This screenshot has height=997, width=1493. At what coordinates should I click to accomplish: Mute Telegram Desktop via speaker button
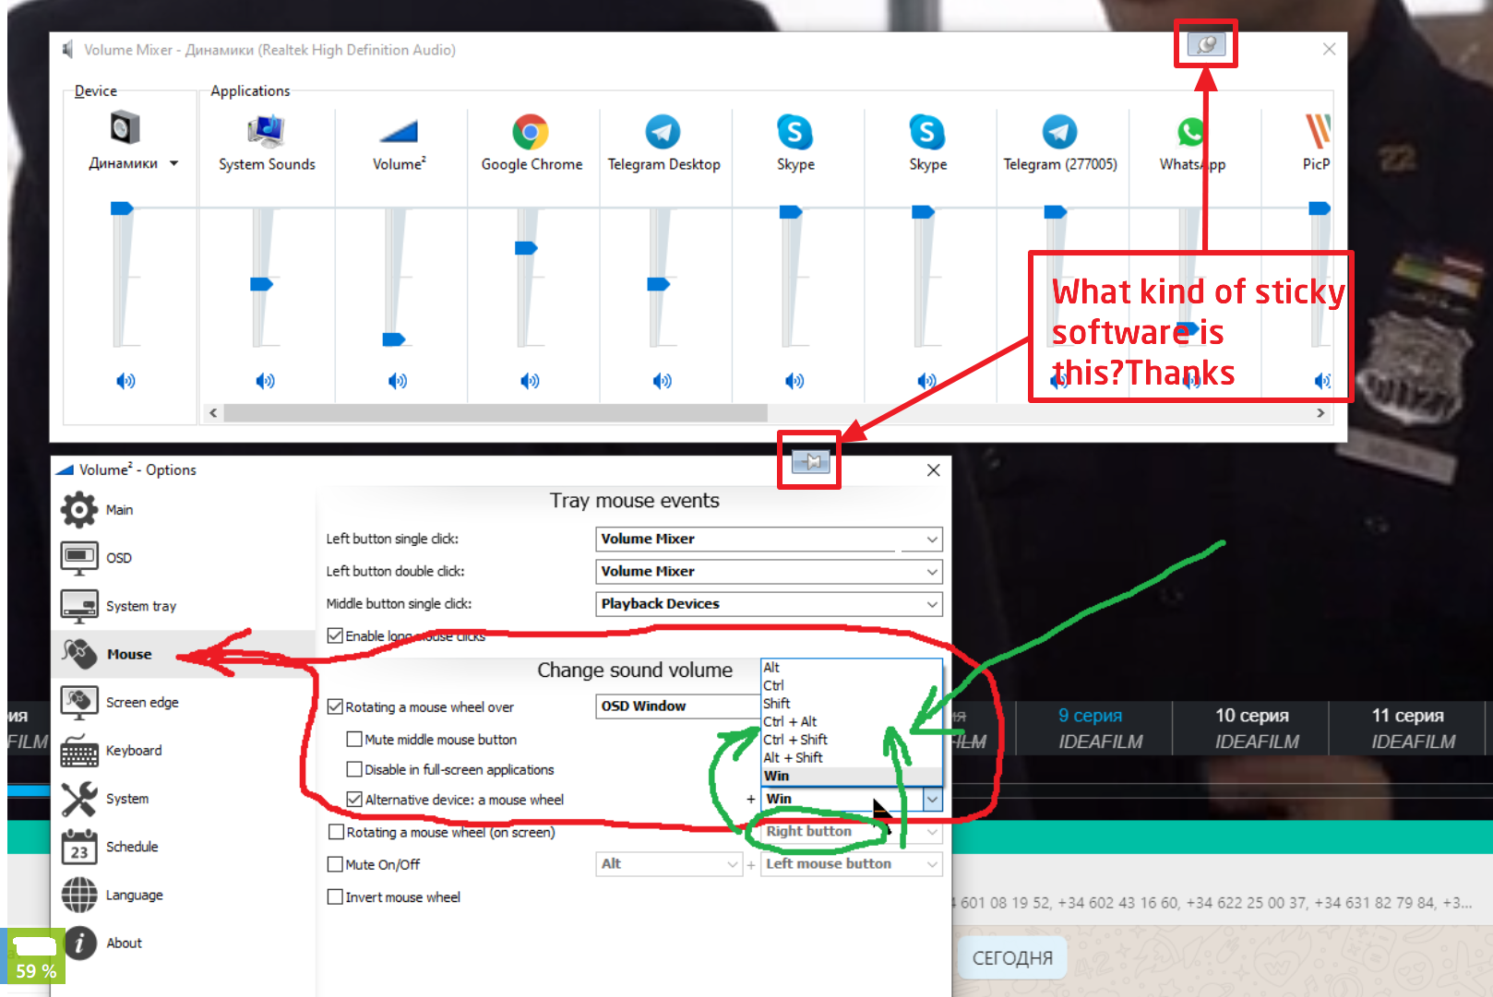(663, 381)
